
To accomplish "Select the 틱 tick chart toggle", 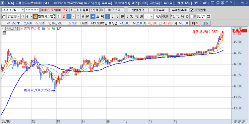I will (x=102, y=16).
